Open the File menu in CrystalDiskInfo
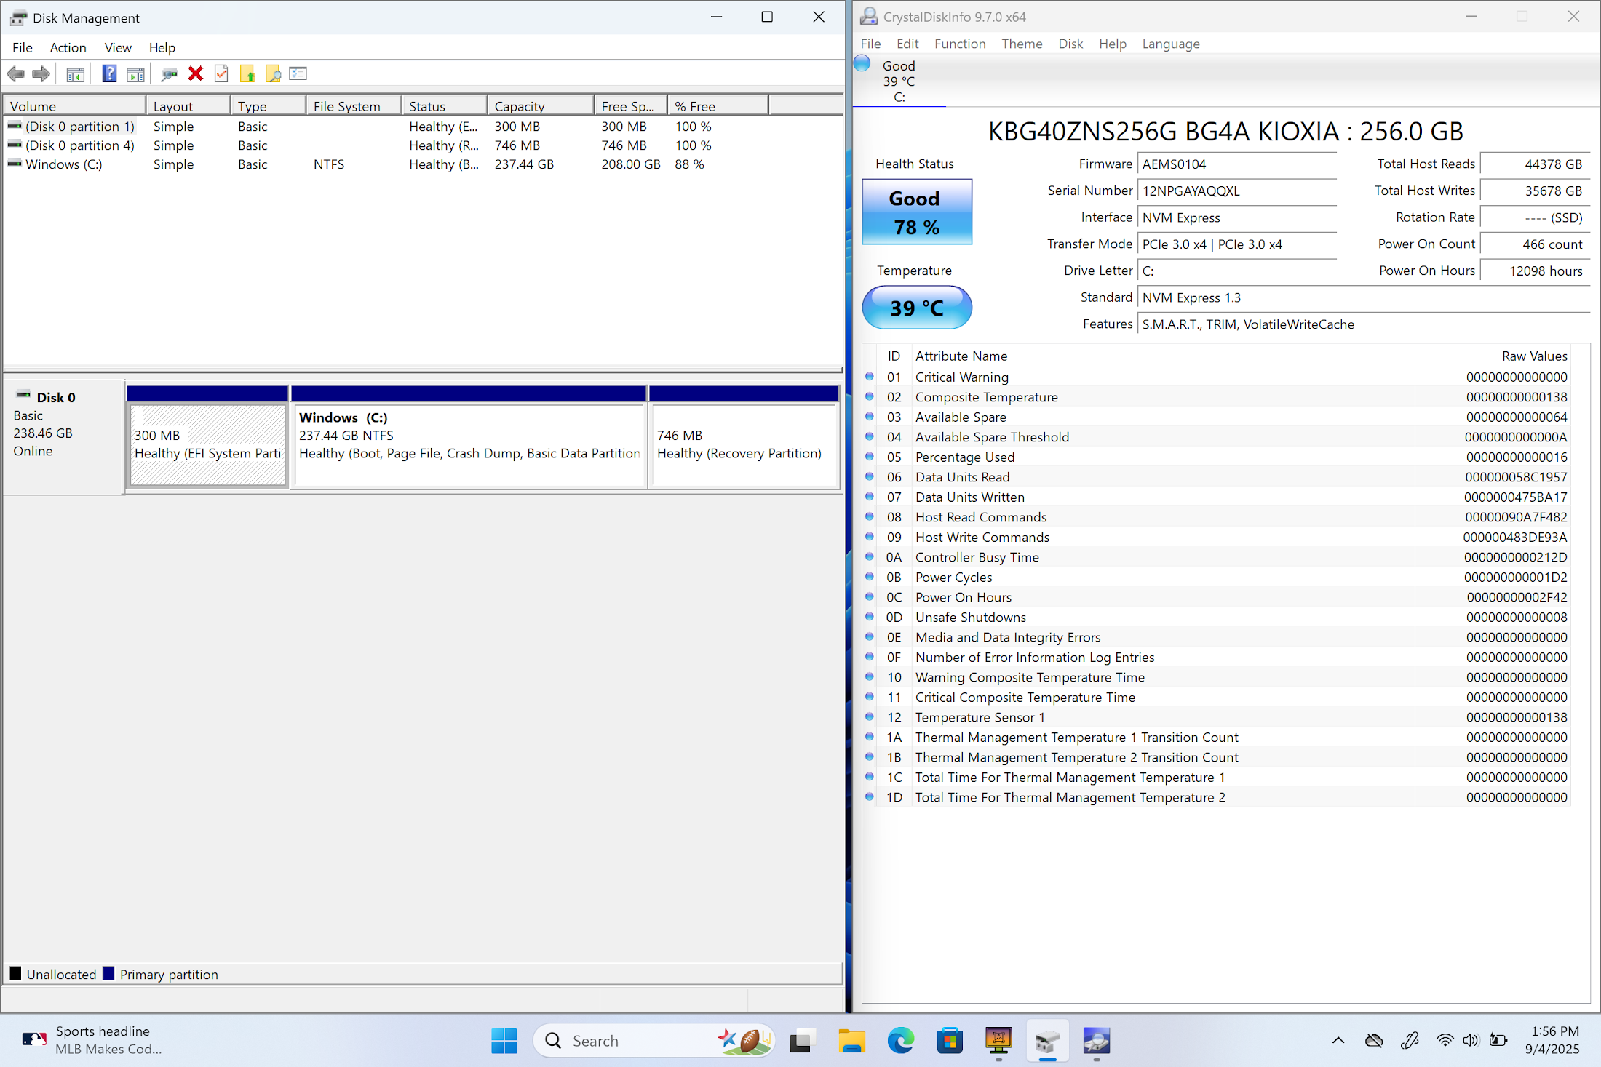 tap(870, 44)
